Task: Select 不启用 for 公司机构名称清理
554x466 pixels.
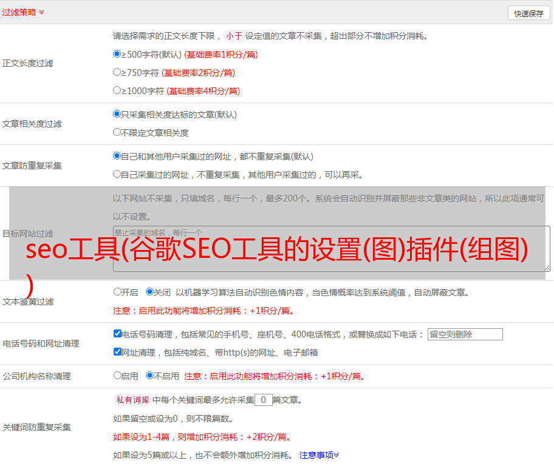Action: 149,375
